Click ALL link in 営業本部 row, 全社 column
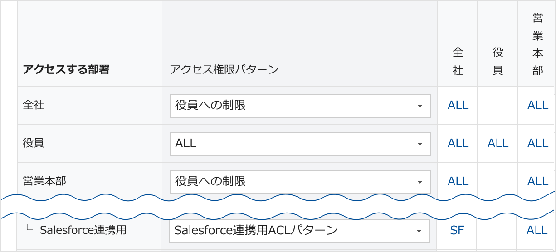 point(458,182)
